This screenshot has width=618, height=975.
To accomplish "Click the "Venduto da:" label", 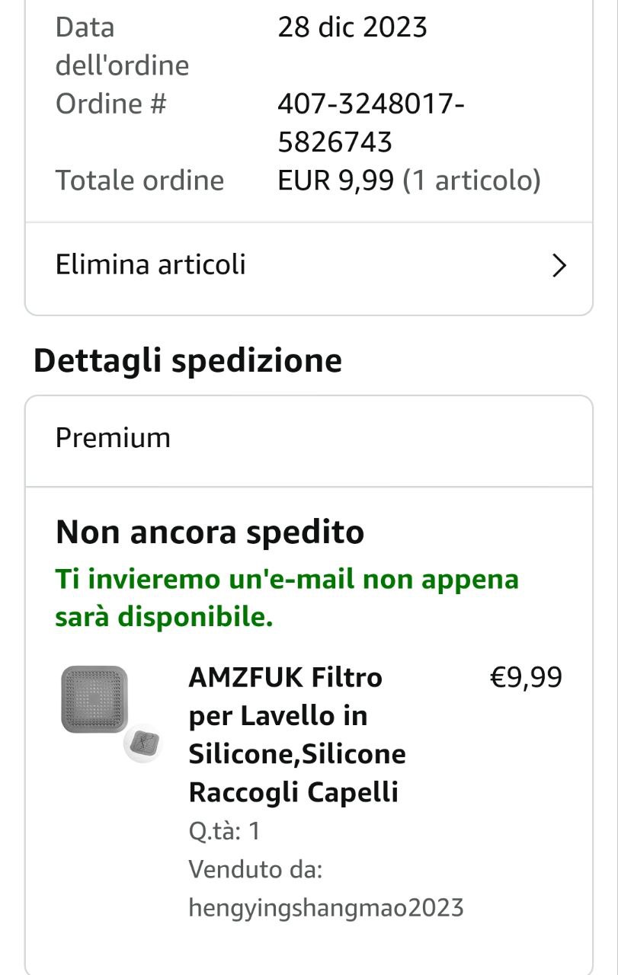I will [x=256, y=869].
